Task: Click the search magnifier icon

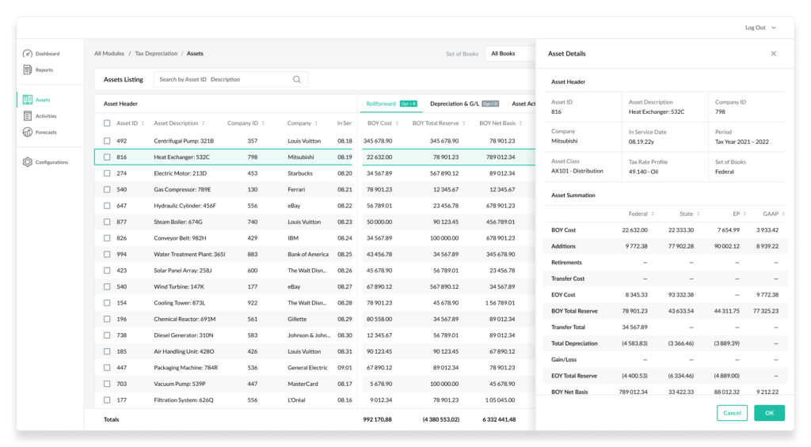Action: [x=297, y=79]
